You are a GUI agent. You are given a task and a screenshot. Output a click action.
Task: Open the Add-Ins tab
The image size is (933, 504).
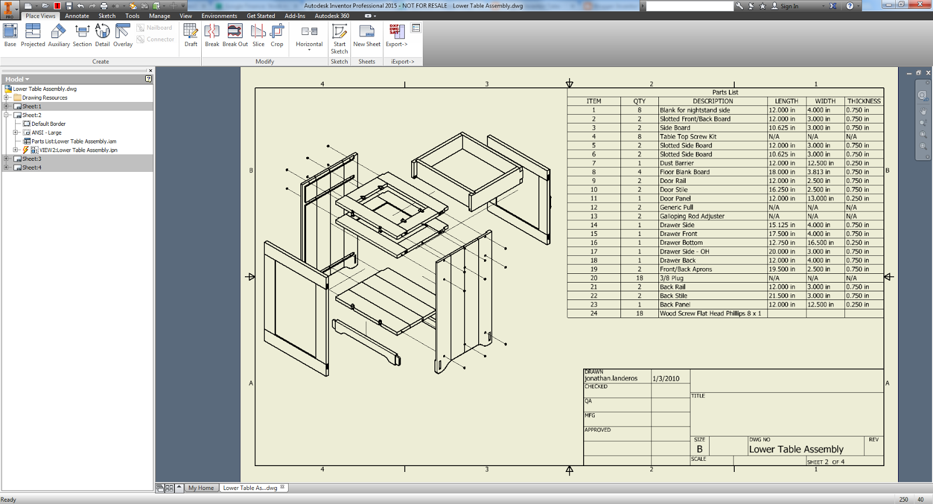(x=294, y=16)
